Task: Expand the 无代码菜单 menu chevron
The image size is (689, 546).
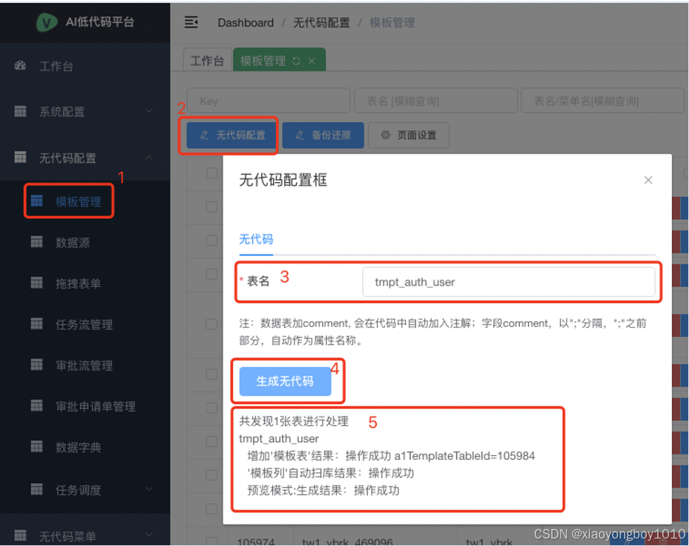Action: [149, 535]
